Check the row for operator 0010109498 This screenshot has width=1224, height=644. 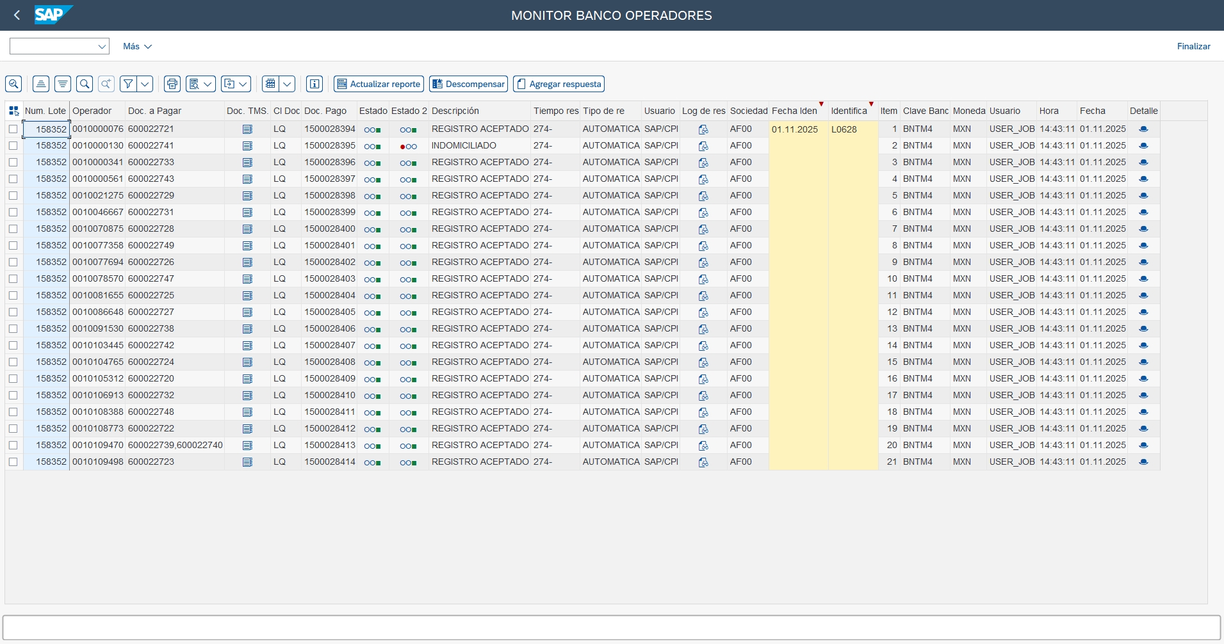click(13, 462)
